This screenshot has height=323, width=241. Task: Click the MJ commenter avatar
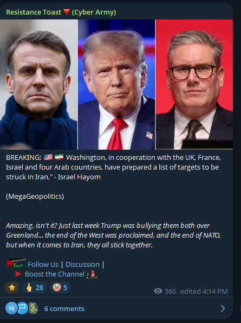11,308
